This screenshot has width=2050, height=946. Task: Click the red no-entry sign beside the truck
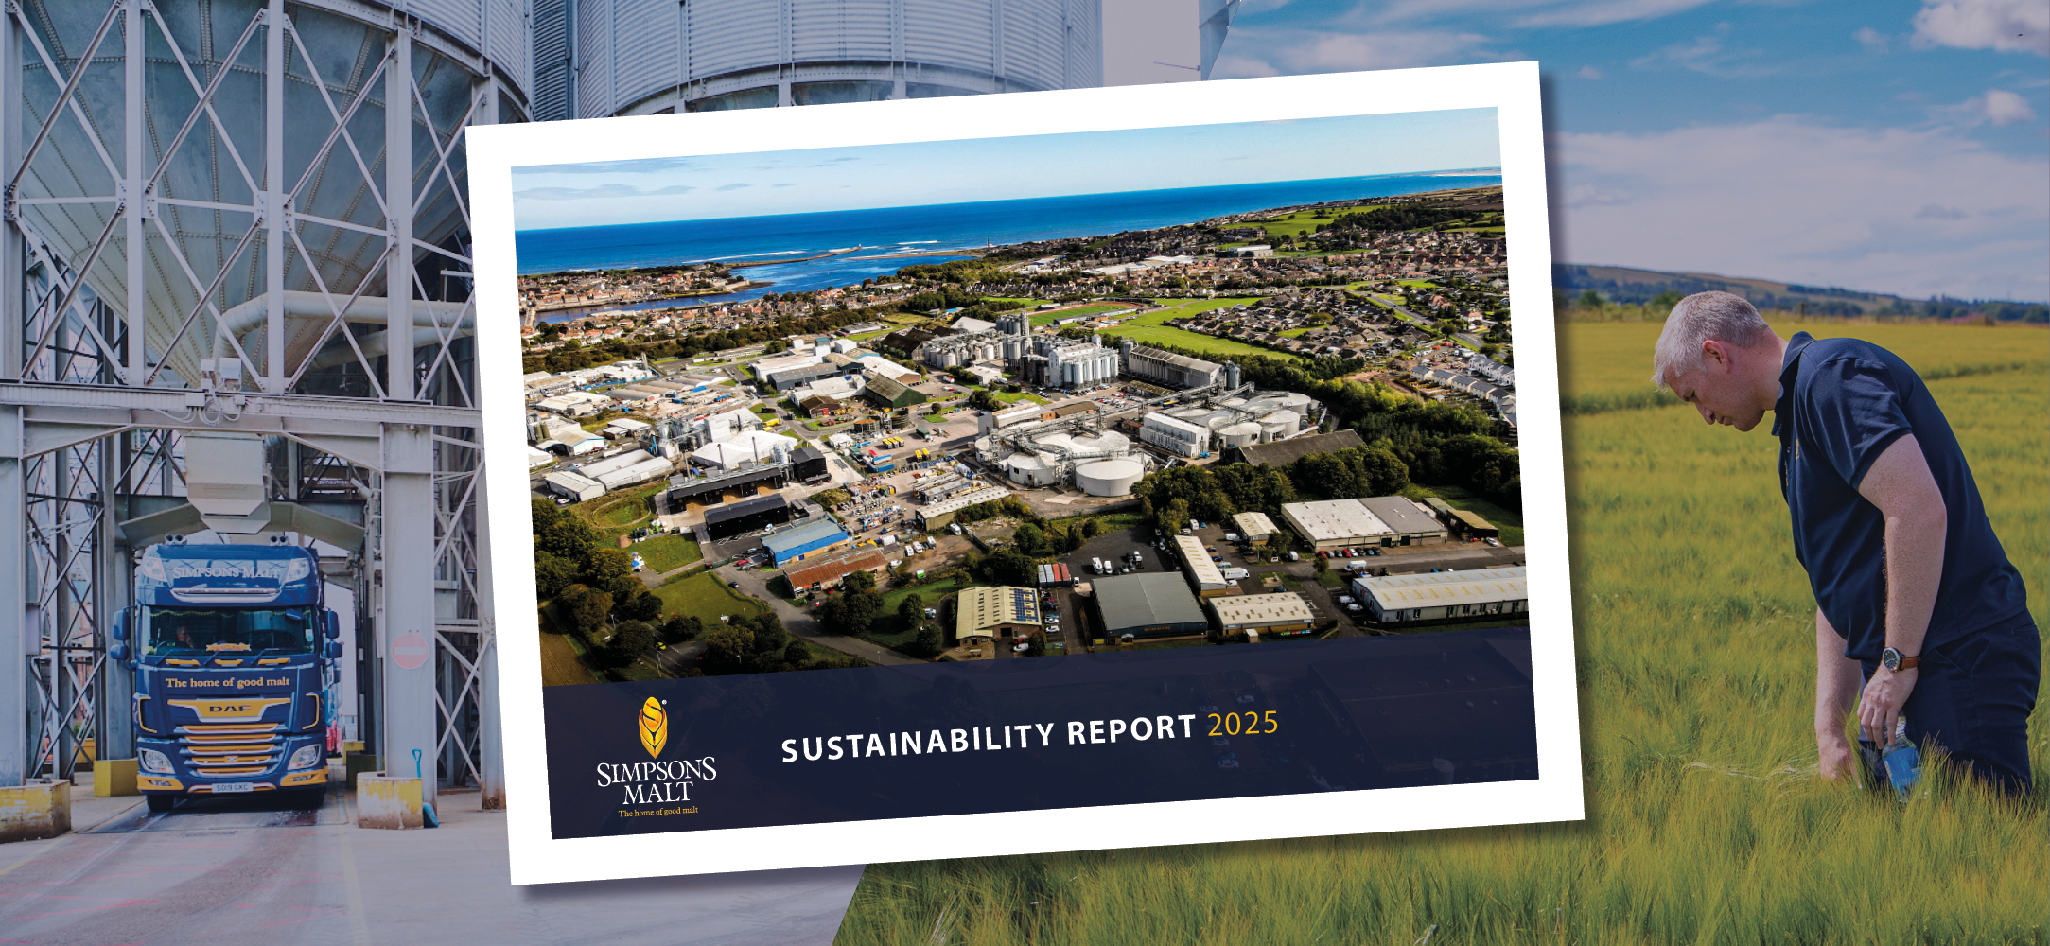coord(410,651)
